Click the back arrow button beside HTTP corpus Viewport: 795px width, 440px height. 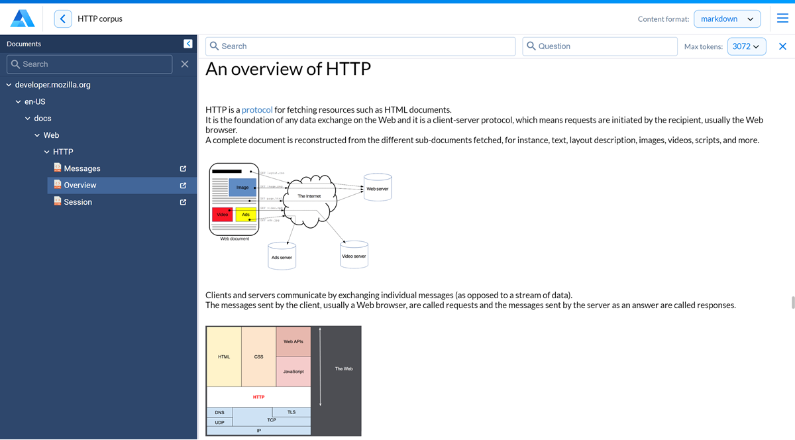point(62,19)
